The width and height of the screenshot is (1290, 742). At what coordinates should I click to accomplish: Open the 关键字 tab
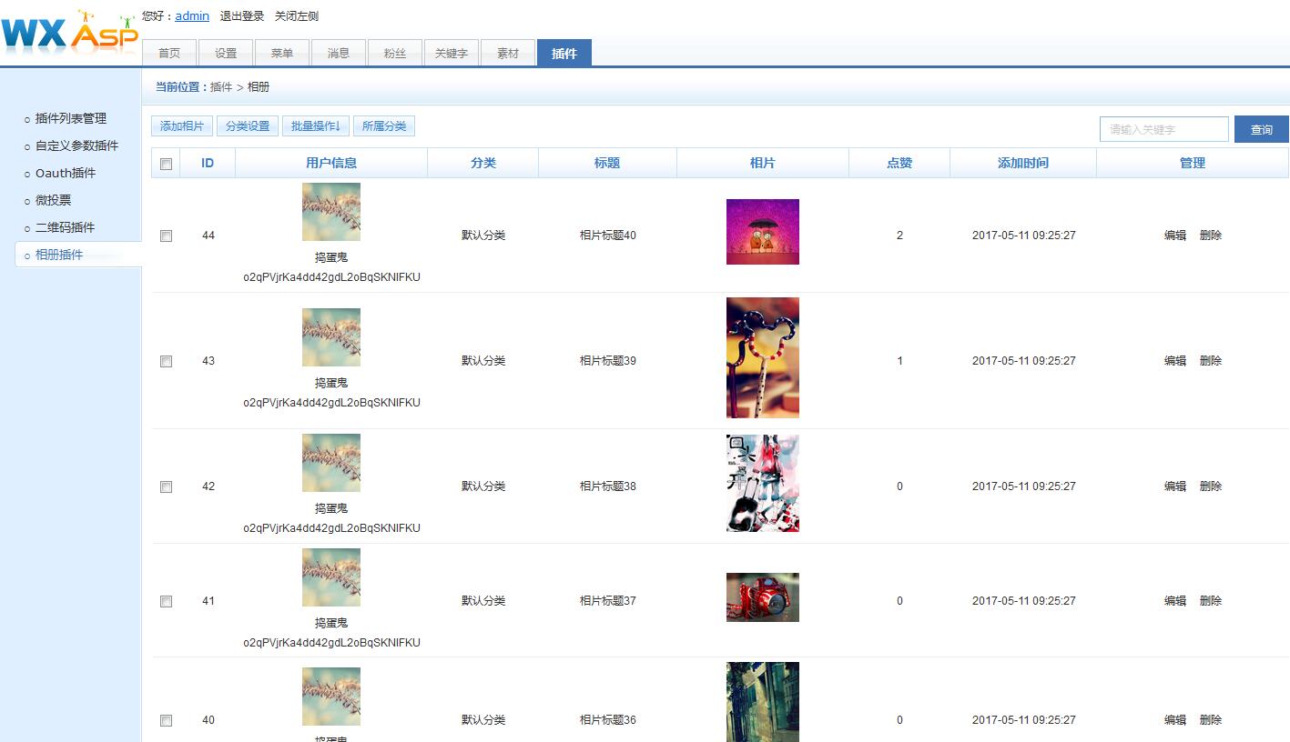click(452, 53)
